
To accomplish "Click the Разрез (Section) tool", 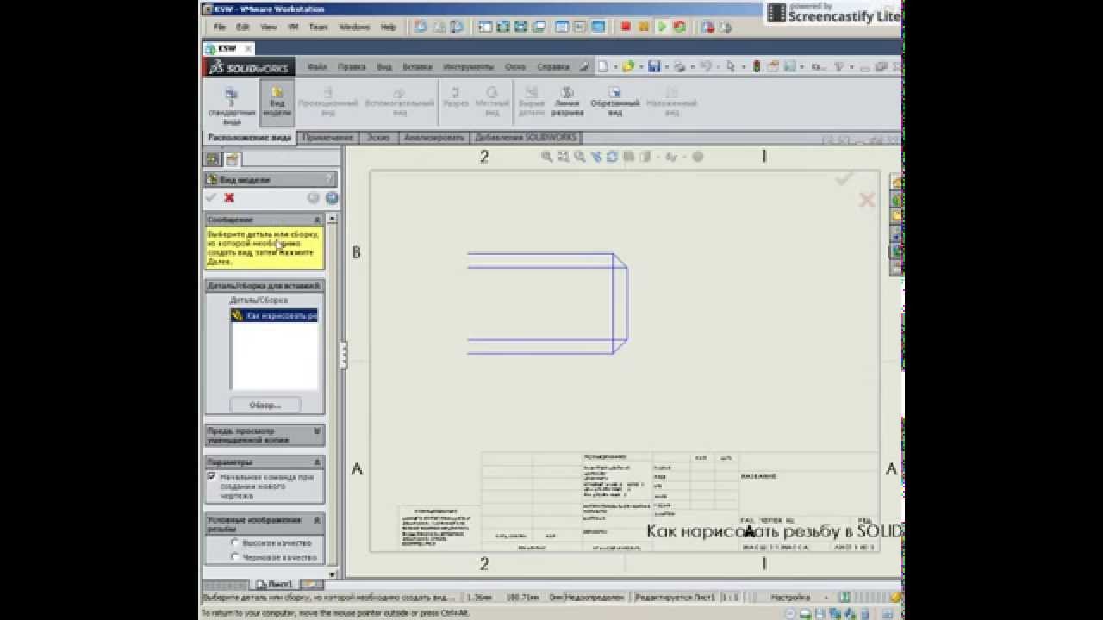I will [x=456, y=97].
